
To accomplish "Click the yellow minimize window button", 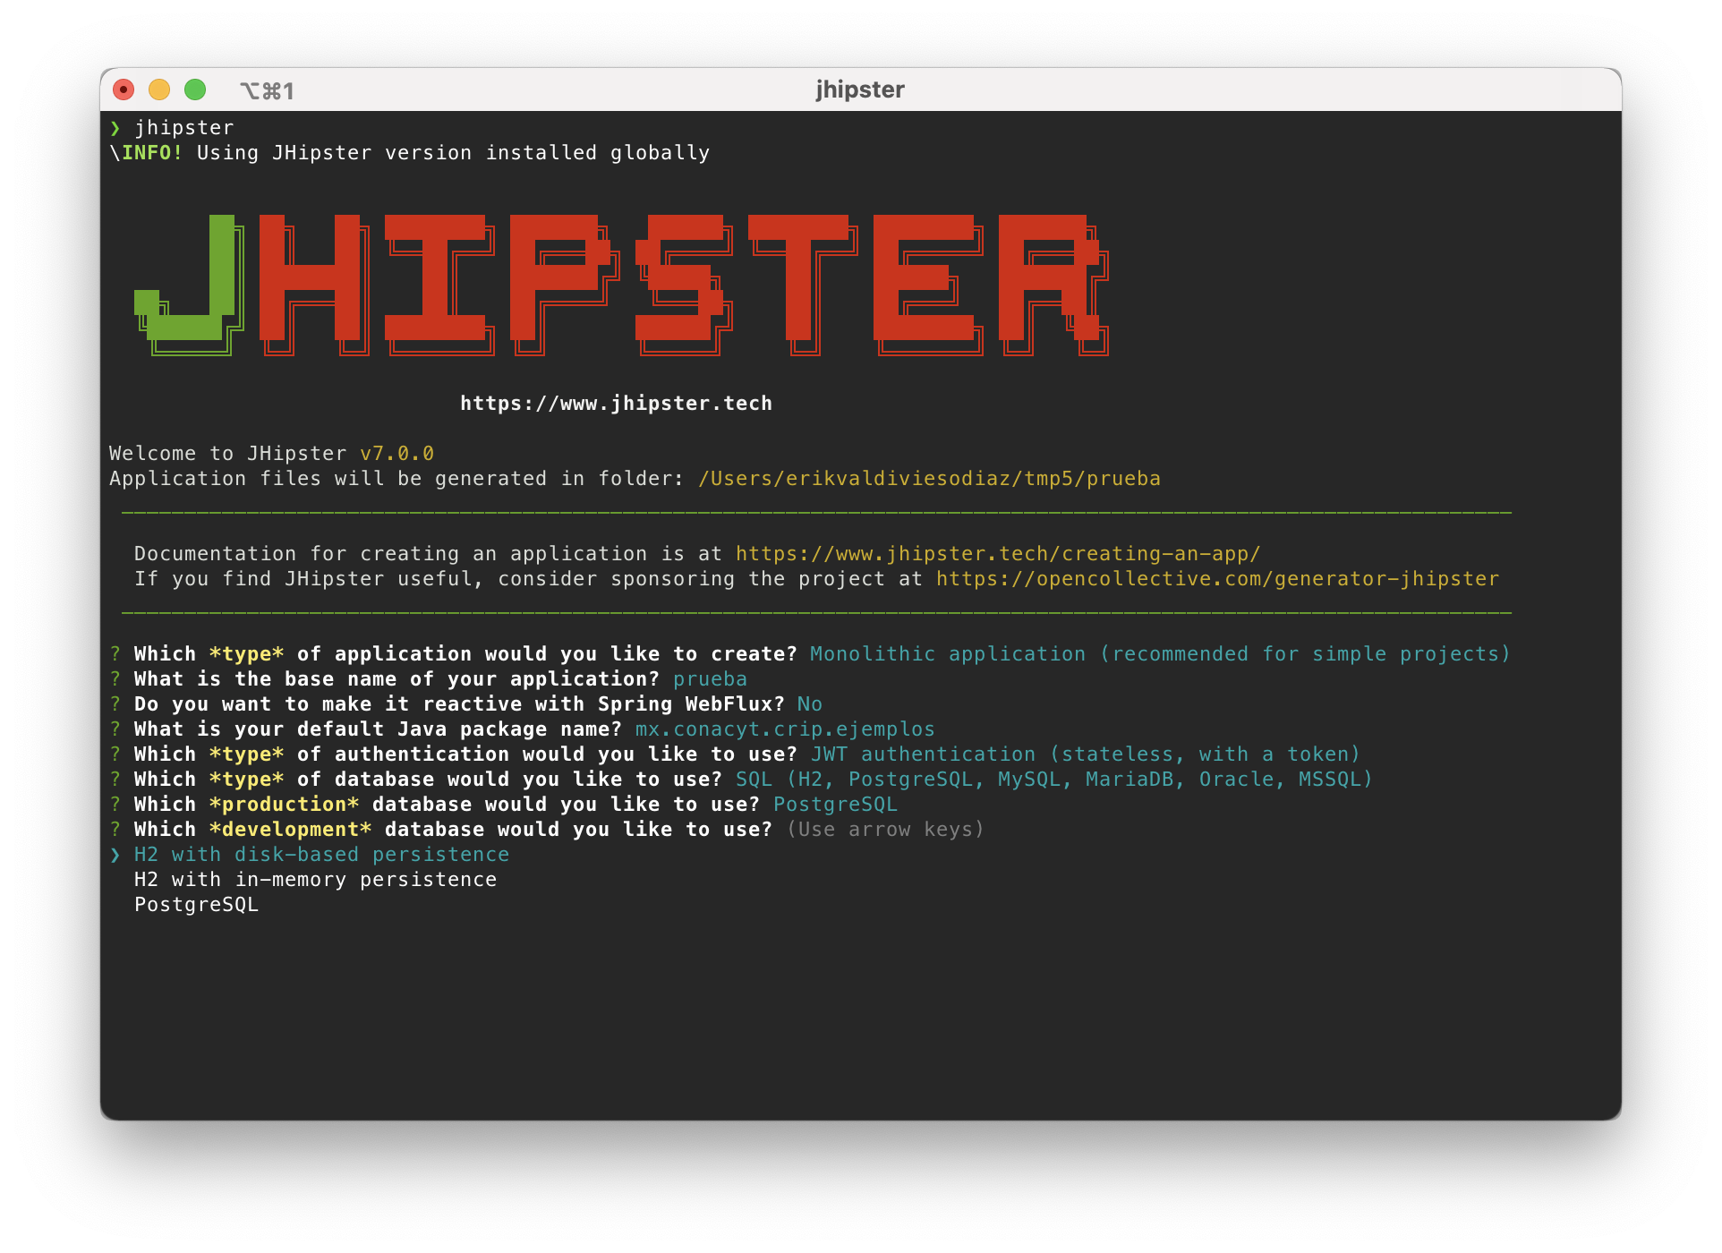I will coord(159,89).
